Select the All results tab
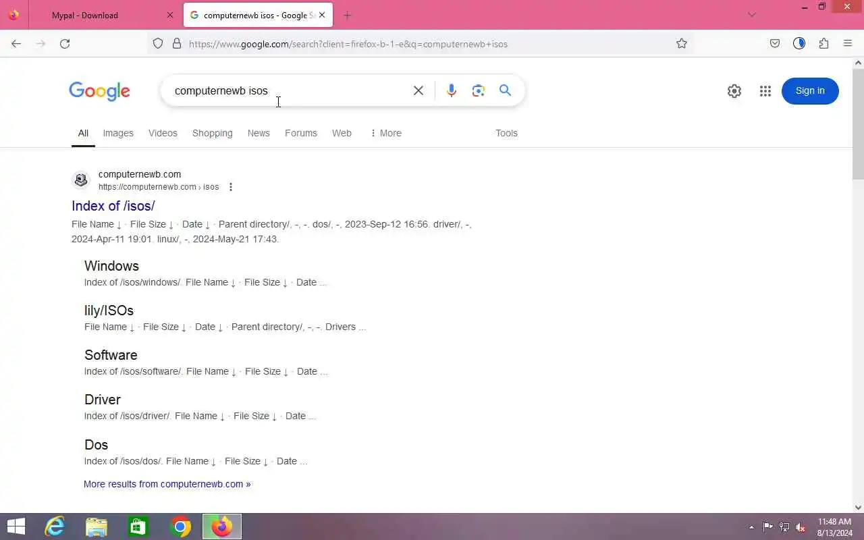Image resolution: width=864 pixels, height=540 pixels. 83,133
